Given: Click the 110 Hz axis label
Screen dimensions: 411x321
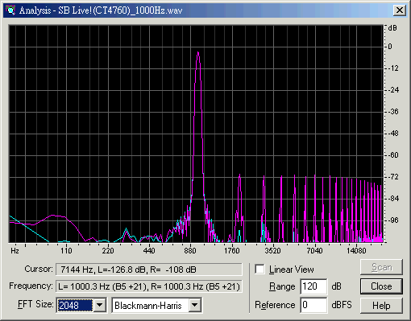Looking at the screenshot, I should tap(66, 251).
